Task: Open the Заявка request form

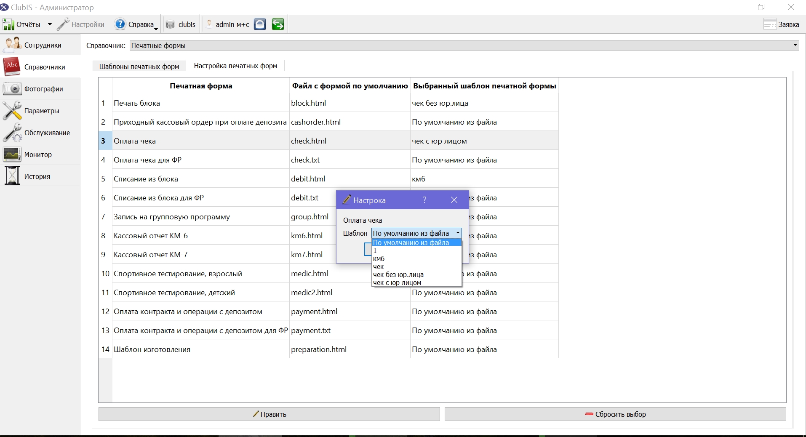Action: (x=782, y=24)
